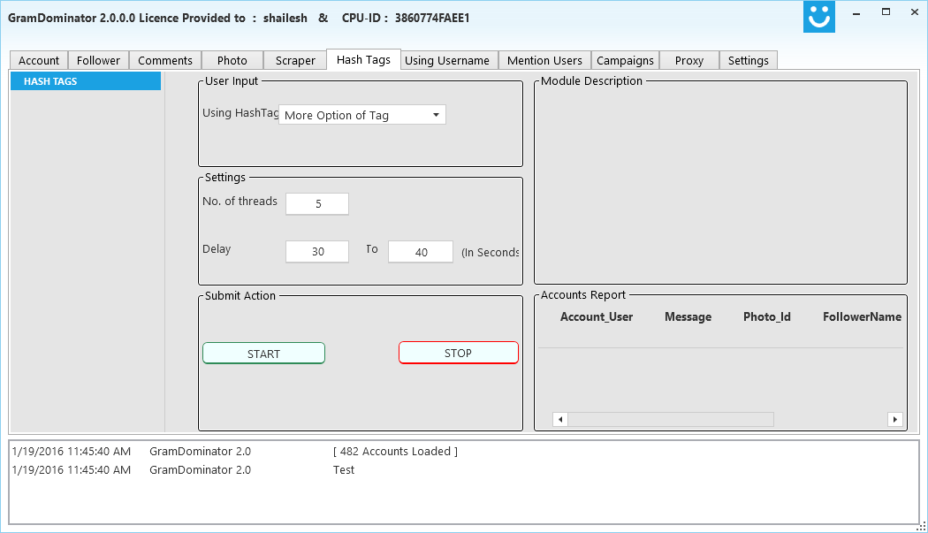Select the Scraper tab
Image resolution: width=928 pixels, height=533 pixels.
tap(295, 60)
